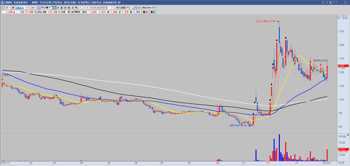This screenshot has width=350, height=166.
Task: Click the help question mark icon in title bar
Action: coord(336,2)
